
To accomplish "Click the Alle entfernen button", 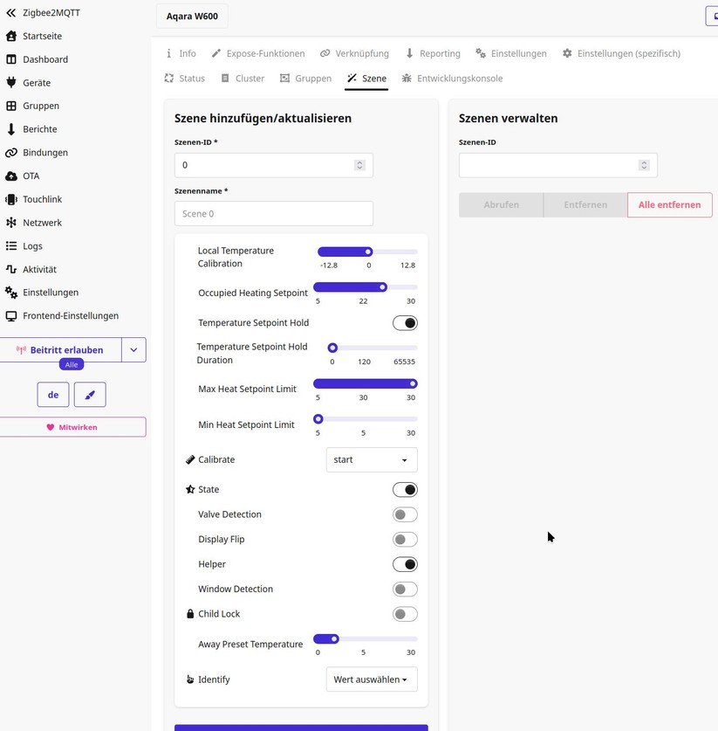I will click(x=669, y=204).
